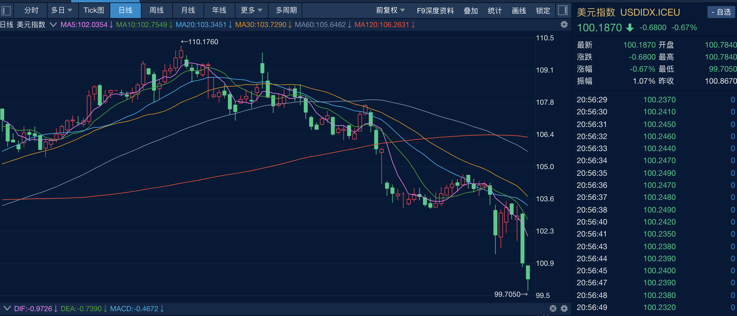Image resolution: width=737 pixels, height=316 pixels.
Task: Open the 叠加 overlay tool
Action: click(x=471, y=11)
